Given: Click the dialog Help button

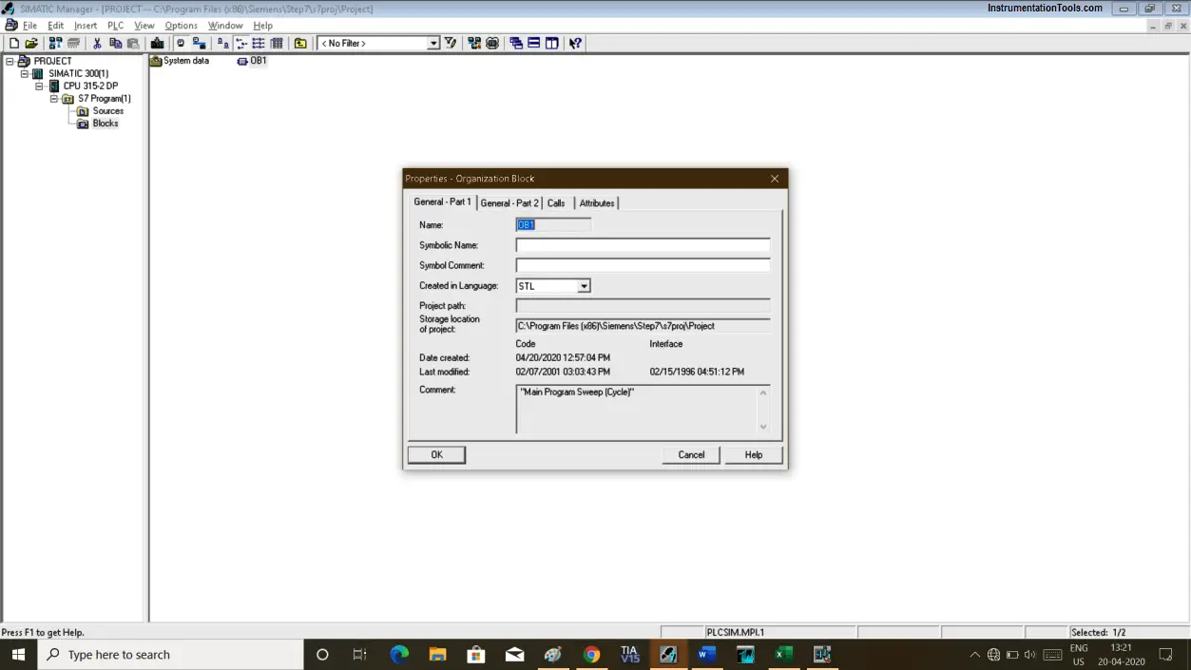Looking at the screenshot, I should 754,454.
